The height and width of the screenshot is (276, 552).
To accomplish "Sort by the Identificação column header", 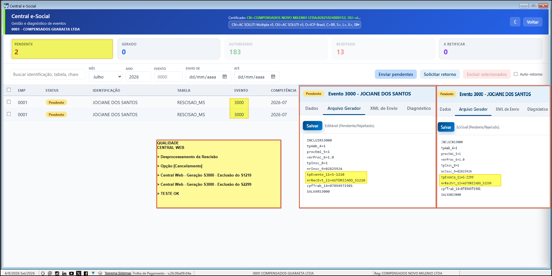I will click(106, 90).
